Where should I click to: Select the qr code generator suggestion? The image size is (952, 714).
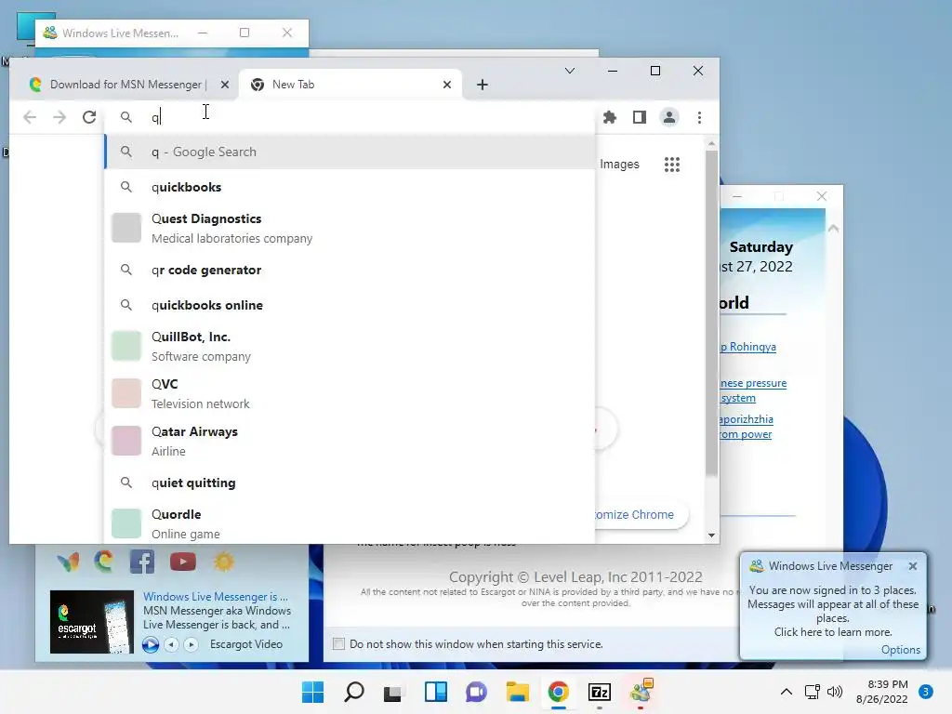coord(350,270)
